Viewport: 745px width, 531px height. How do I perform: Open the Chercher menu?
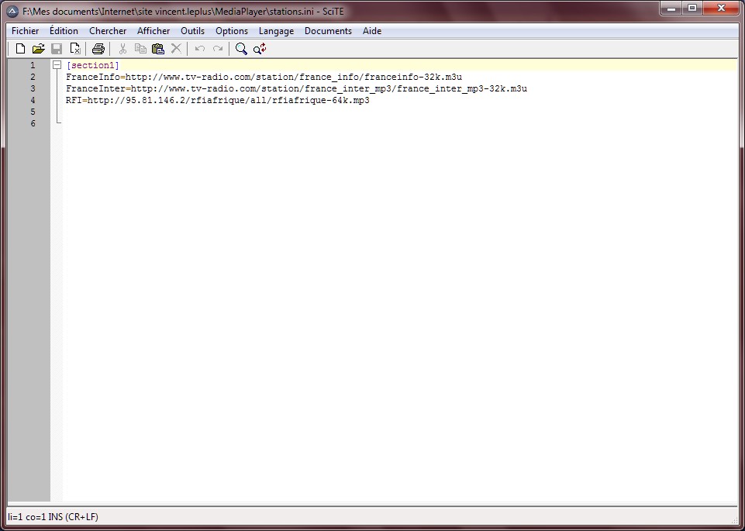point(108,31)
